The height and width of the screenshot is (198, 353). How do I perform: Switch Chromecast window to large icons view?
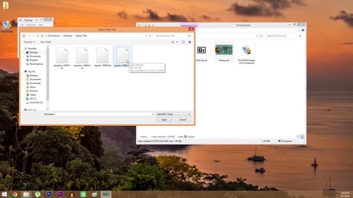tap(302, 136)
